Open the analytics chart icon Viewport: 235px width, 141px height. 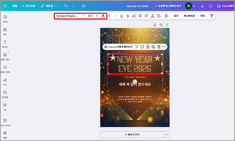tap(202, 6)
